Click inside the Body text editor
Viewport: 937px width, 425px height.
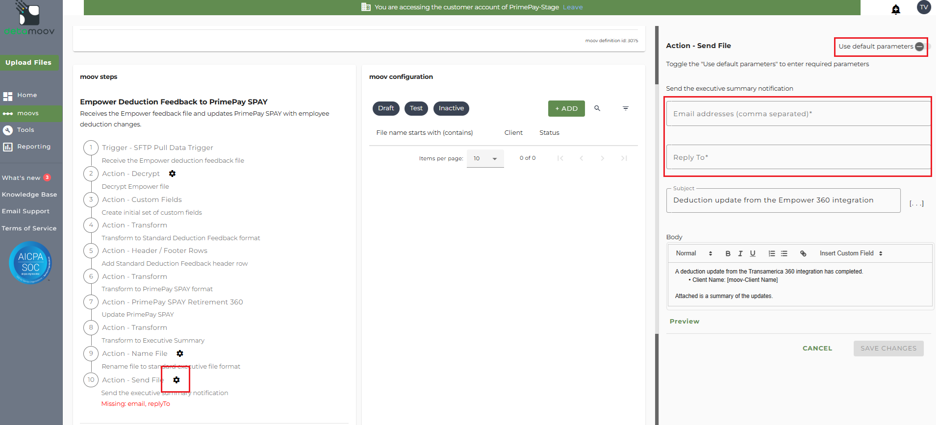pos(800,284)
